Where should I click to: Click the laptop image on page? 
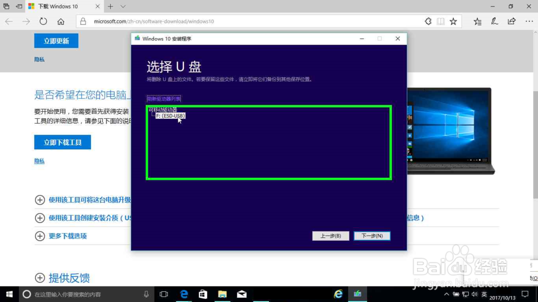click(451, 131)
